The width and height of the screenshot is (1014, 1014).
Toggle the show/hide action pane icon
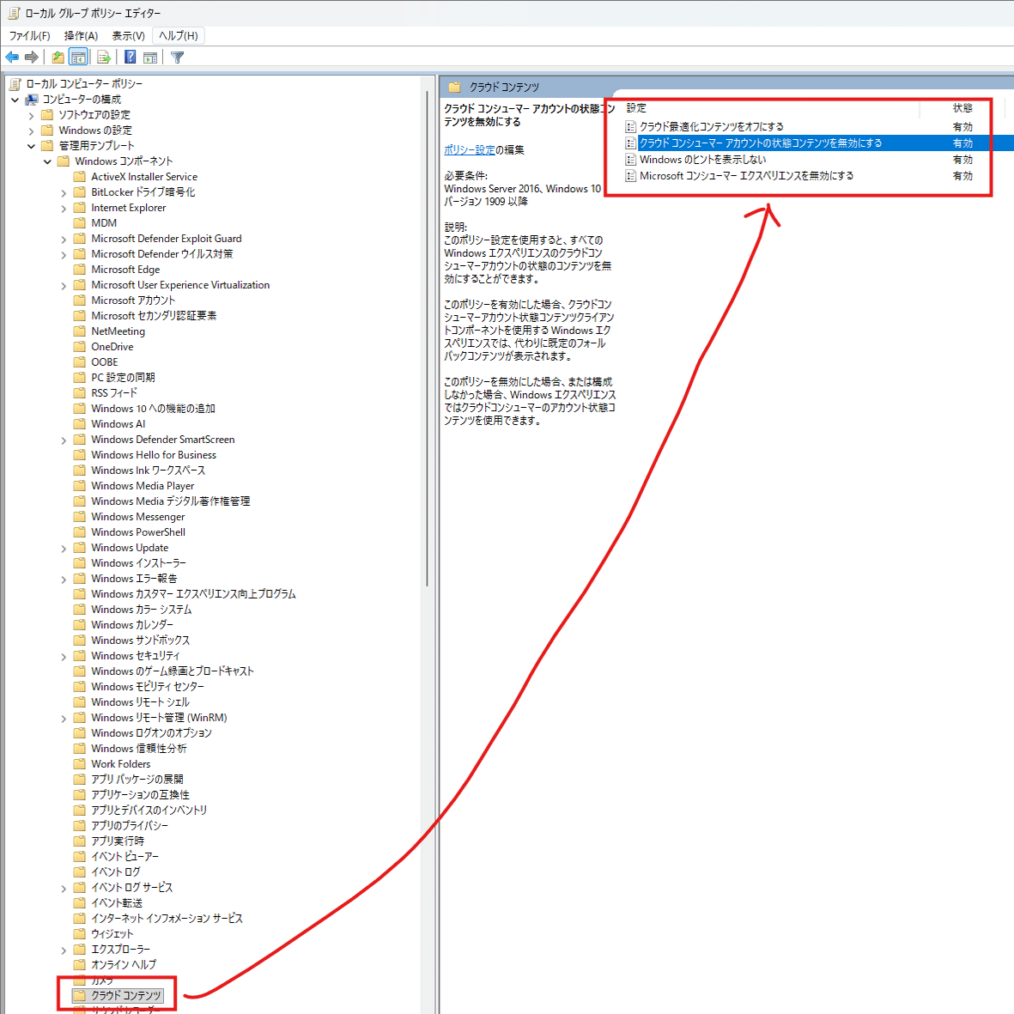[150, 58]
